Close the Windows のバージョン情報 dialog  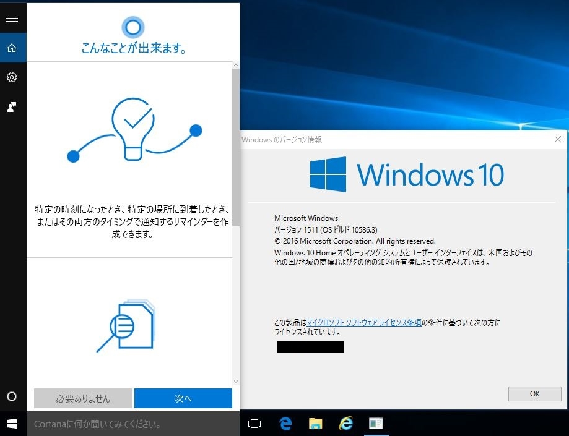(x=558, y=139)
